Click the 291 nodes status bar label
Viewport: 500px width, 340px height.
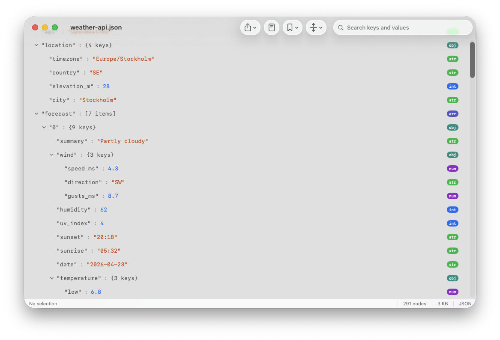[414, 304]
